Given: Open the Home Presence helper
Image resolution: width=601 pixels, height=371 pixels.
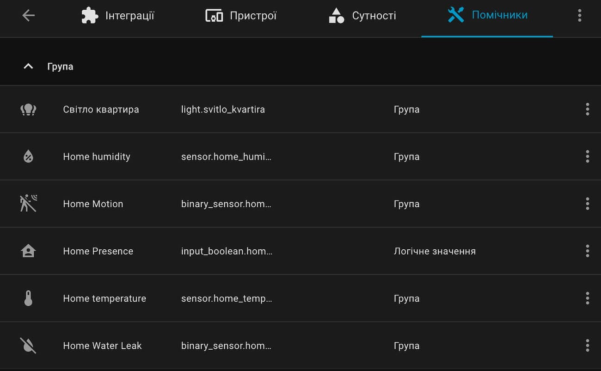Looking at the screenshot, I should (98, 251).
